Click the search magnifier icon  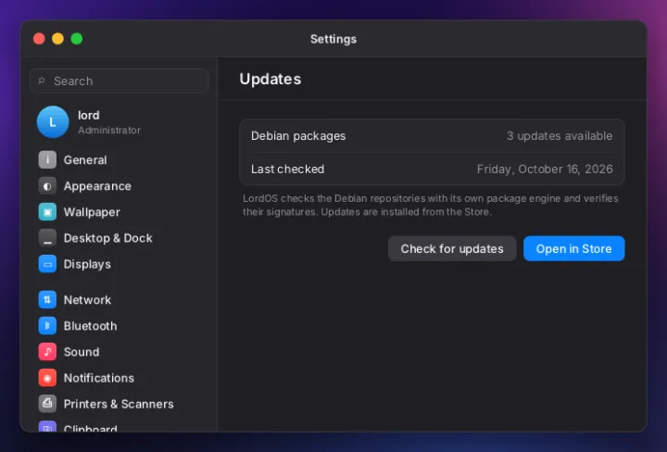click(42, 81)
